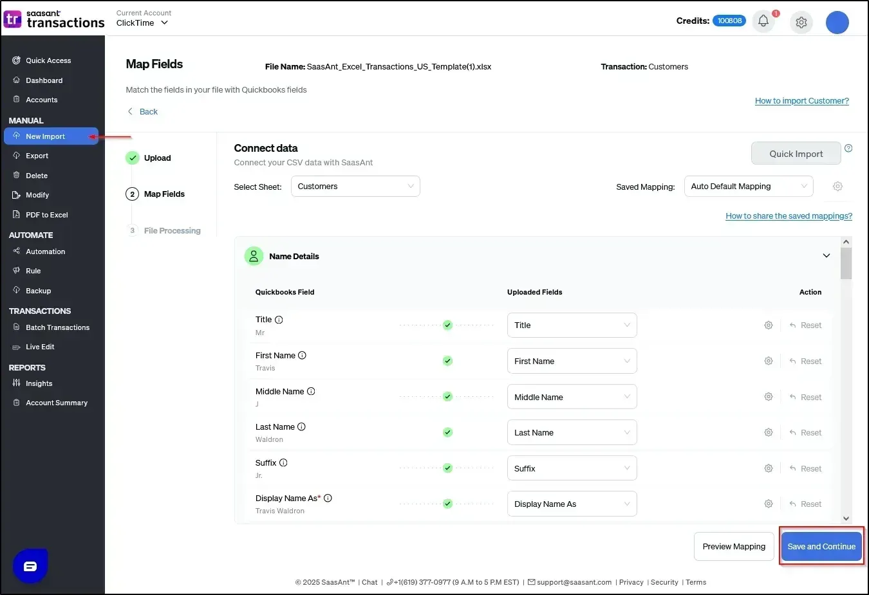Open Automation in the sidebar
Image resolution: width=869 pixels, height=595 pixels.
[45, 252]
